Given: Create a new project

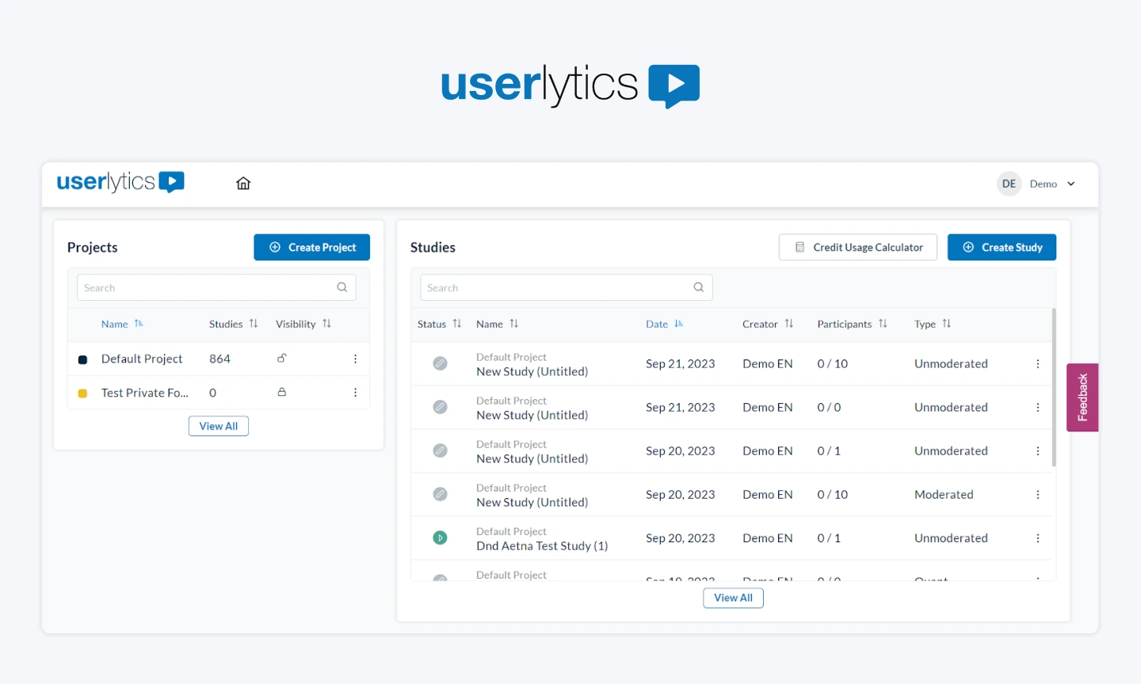Looking at the screenshot, I should (311, 247).
